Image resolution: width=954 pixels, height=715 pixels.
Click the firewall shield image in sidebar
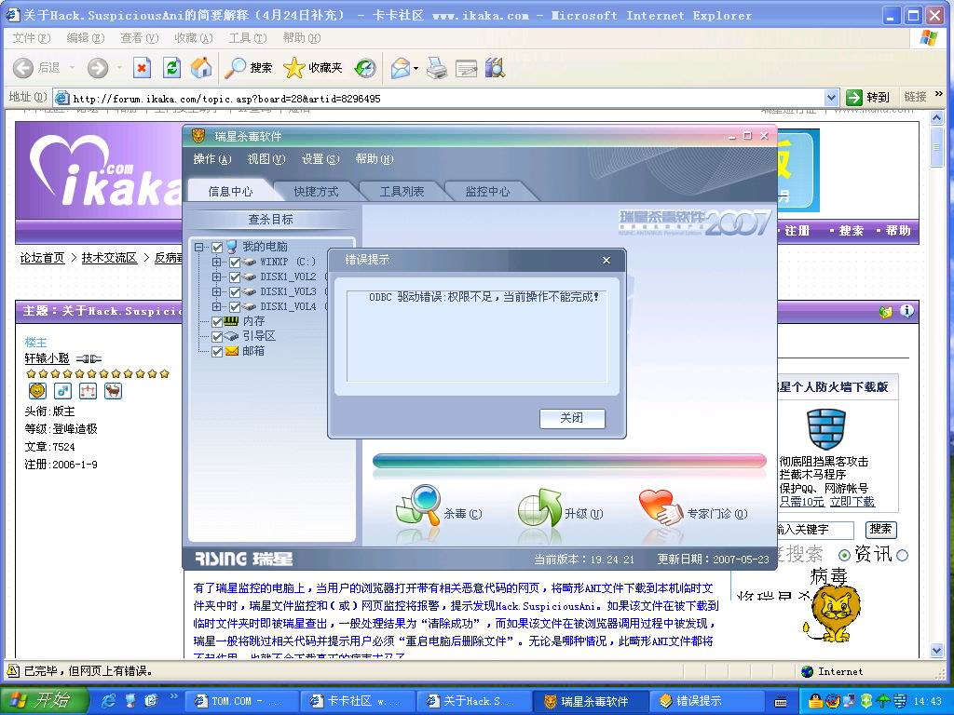(826, 429)
